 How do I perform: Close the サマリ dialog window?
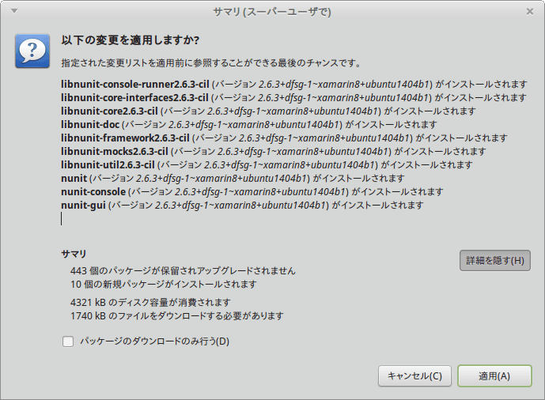530,12
